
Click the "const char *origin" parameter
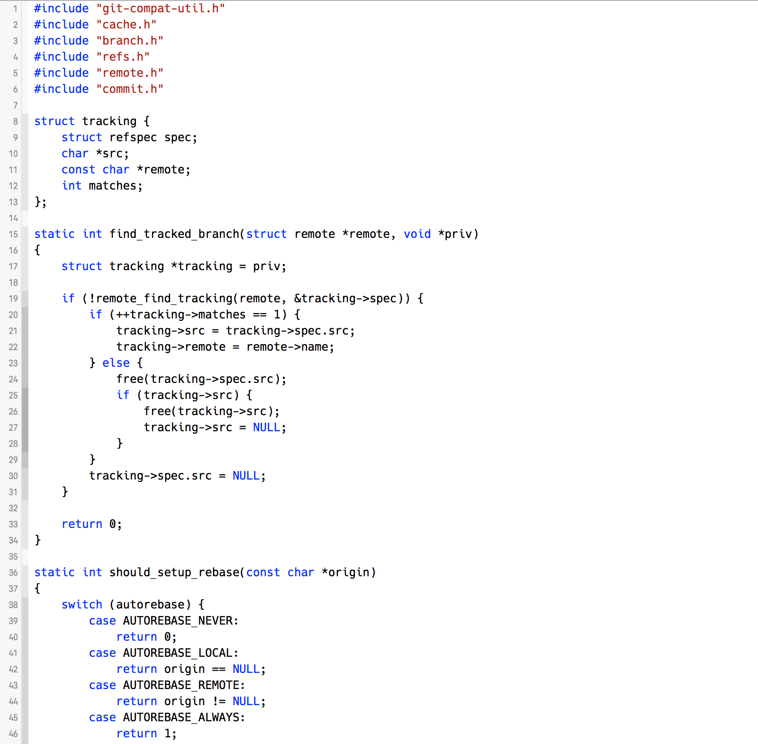coord(307,572)
